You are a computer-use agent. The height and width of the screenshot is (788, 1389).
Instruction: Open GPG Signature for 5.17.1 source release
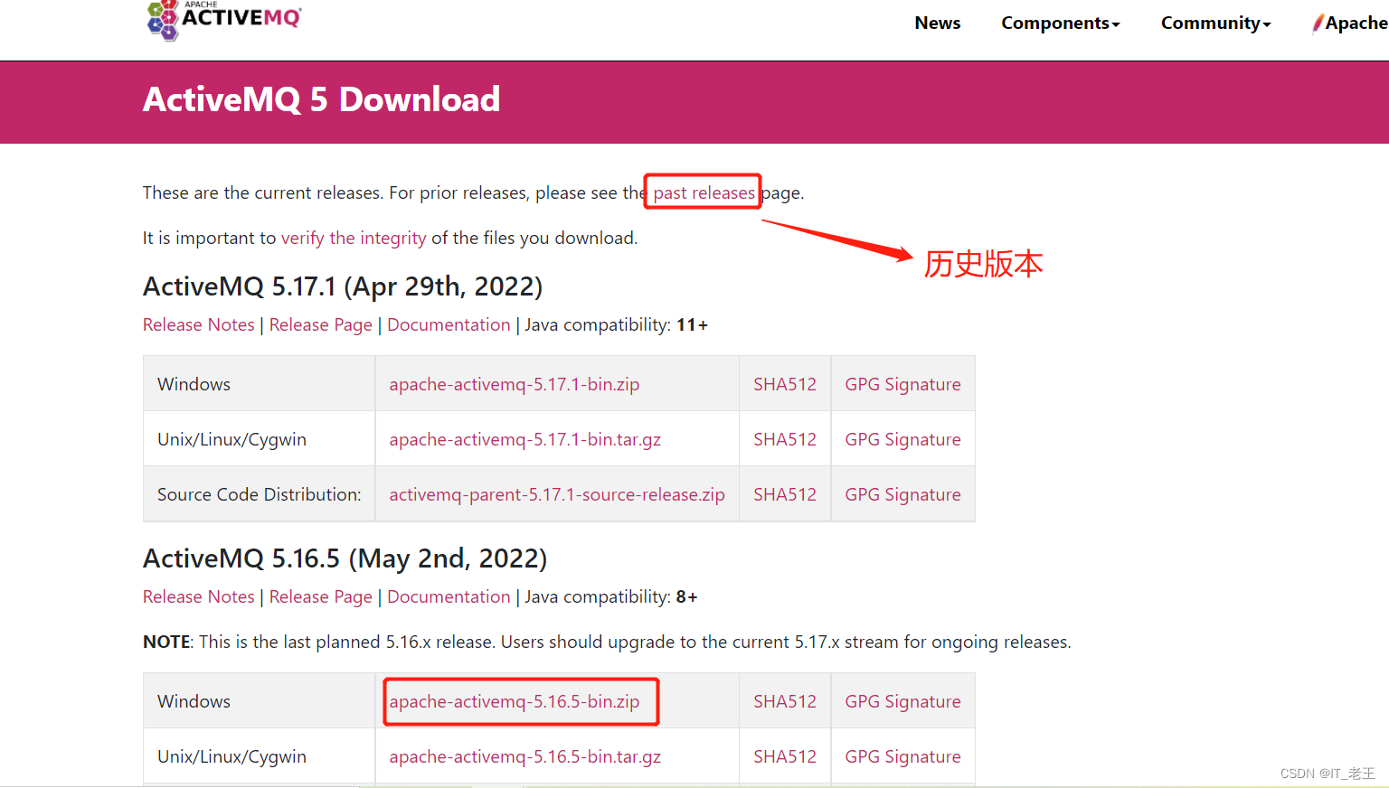tap(902, 494)
